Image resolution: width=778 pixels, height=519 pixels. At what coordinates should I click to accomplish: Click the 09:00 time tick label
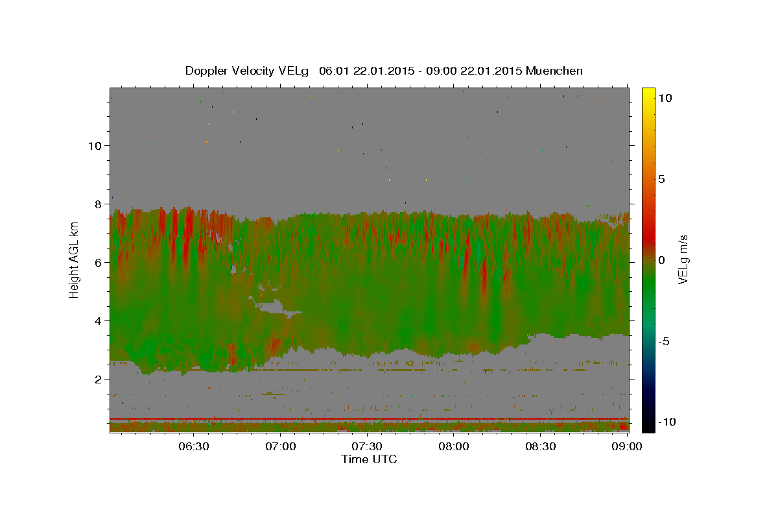point(628,447)
